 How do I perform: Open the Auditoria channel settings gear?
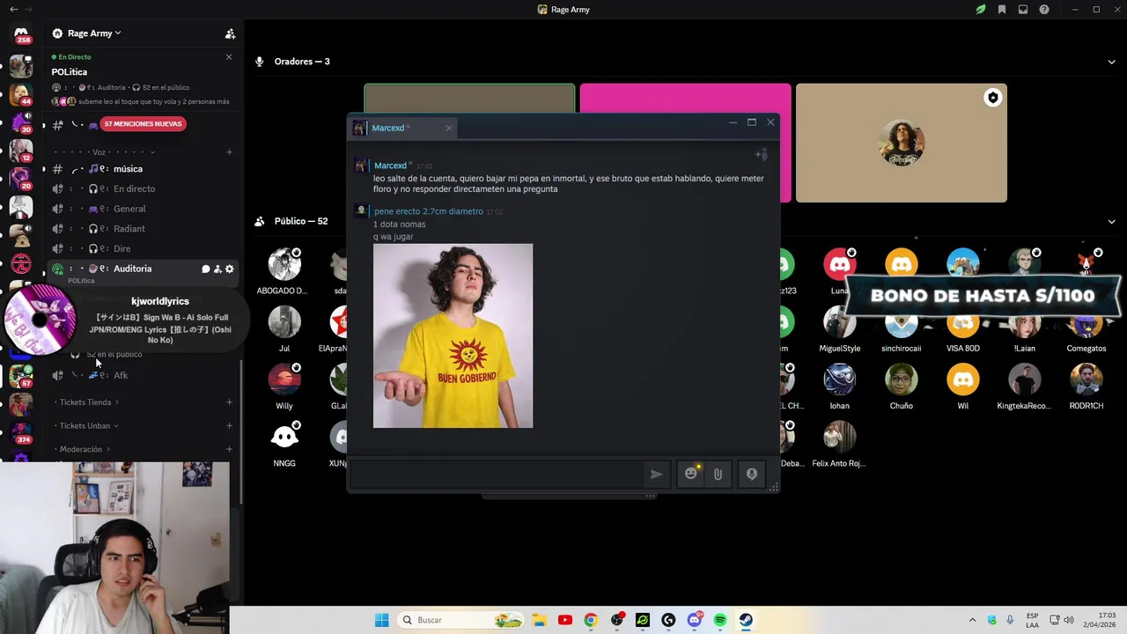[x=230, y=269]
